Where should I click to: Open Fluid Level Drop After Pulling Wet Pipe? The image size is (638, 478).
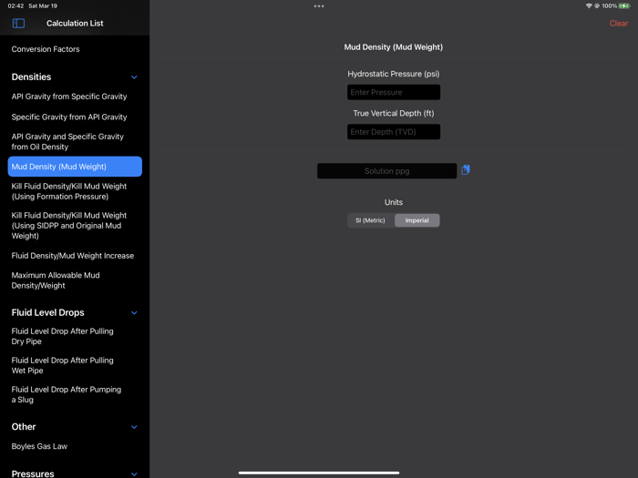point(63,365)
